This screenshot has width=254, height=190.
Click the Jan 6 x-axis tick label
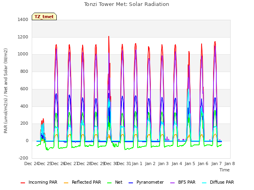tap(203, 163)
